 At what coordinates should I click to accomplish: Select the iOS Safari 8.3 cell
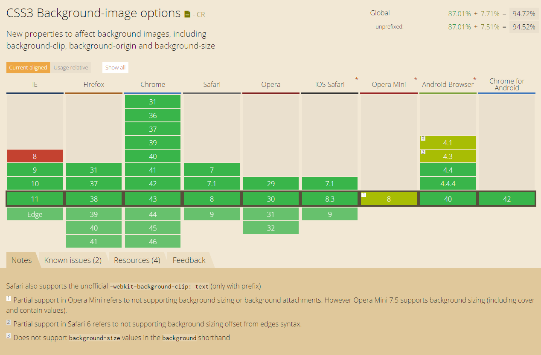pos(330,199)
